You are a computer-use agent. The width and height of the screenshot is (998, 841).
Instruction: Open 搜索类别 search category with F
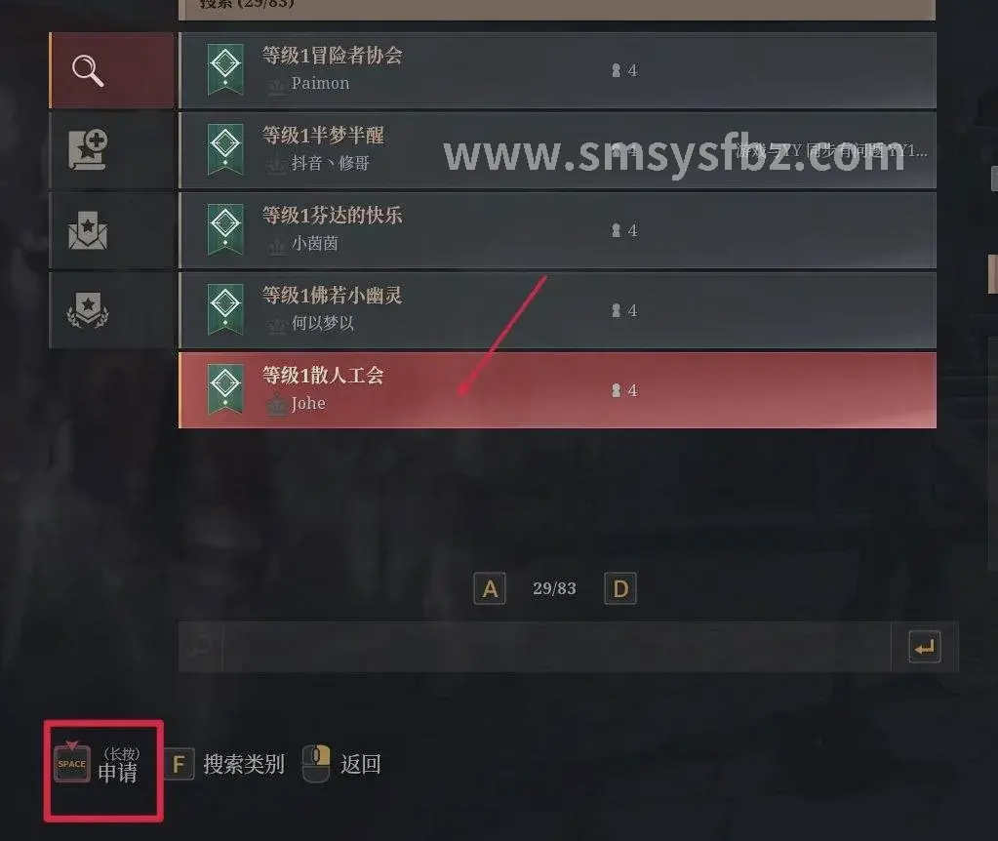[225, 764]
